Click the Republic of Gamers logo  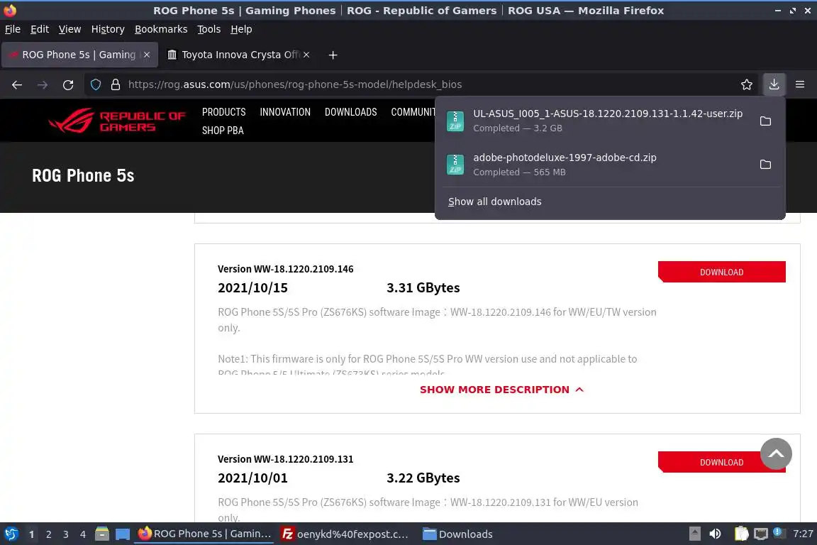click(x=117, y=121)
